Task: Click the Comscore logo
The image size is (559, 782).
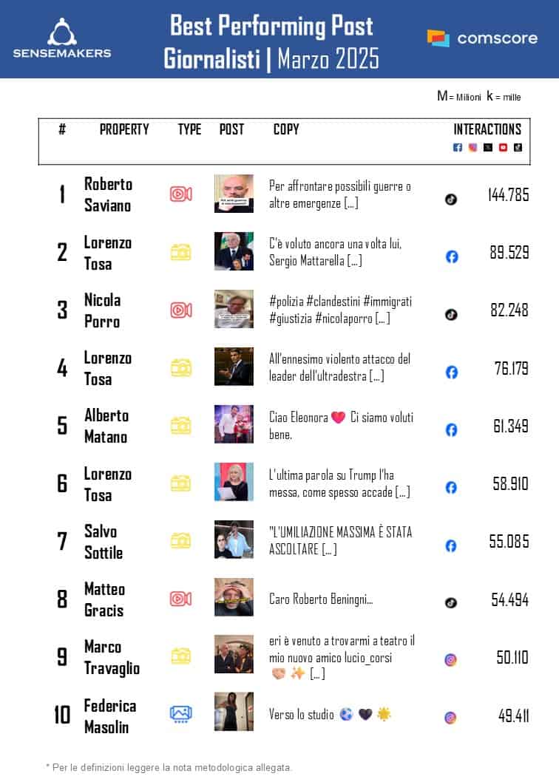Action: 482,38
